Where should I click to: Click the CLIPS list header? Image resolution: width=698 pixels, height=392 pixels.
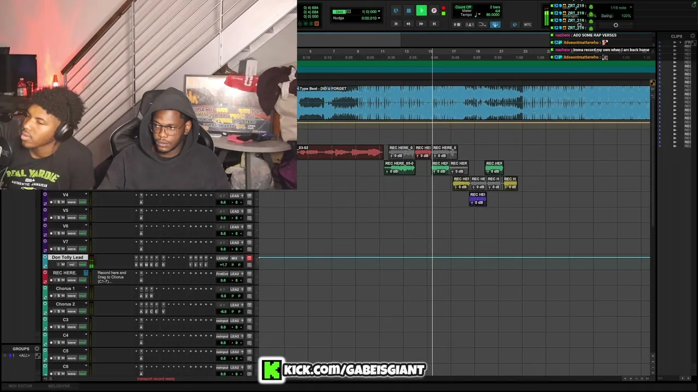pos(677,36)
